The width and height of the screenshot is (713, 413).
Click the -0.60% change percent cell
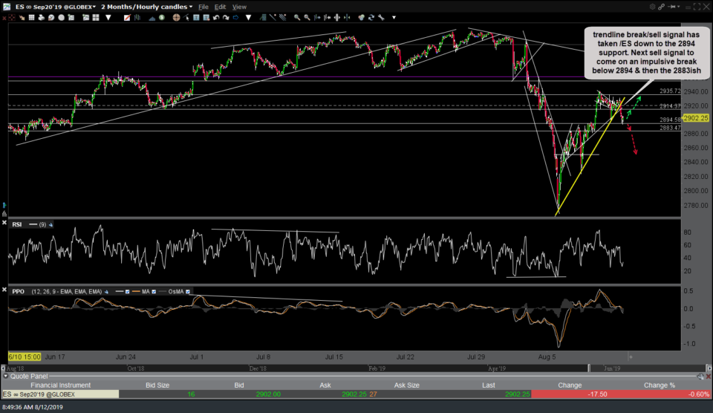click(x=700, y=394)
